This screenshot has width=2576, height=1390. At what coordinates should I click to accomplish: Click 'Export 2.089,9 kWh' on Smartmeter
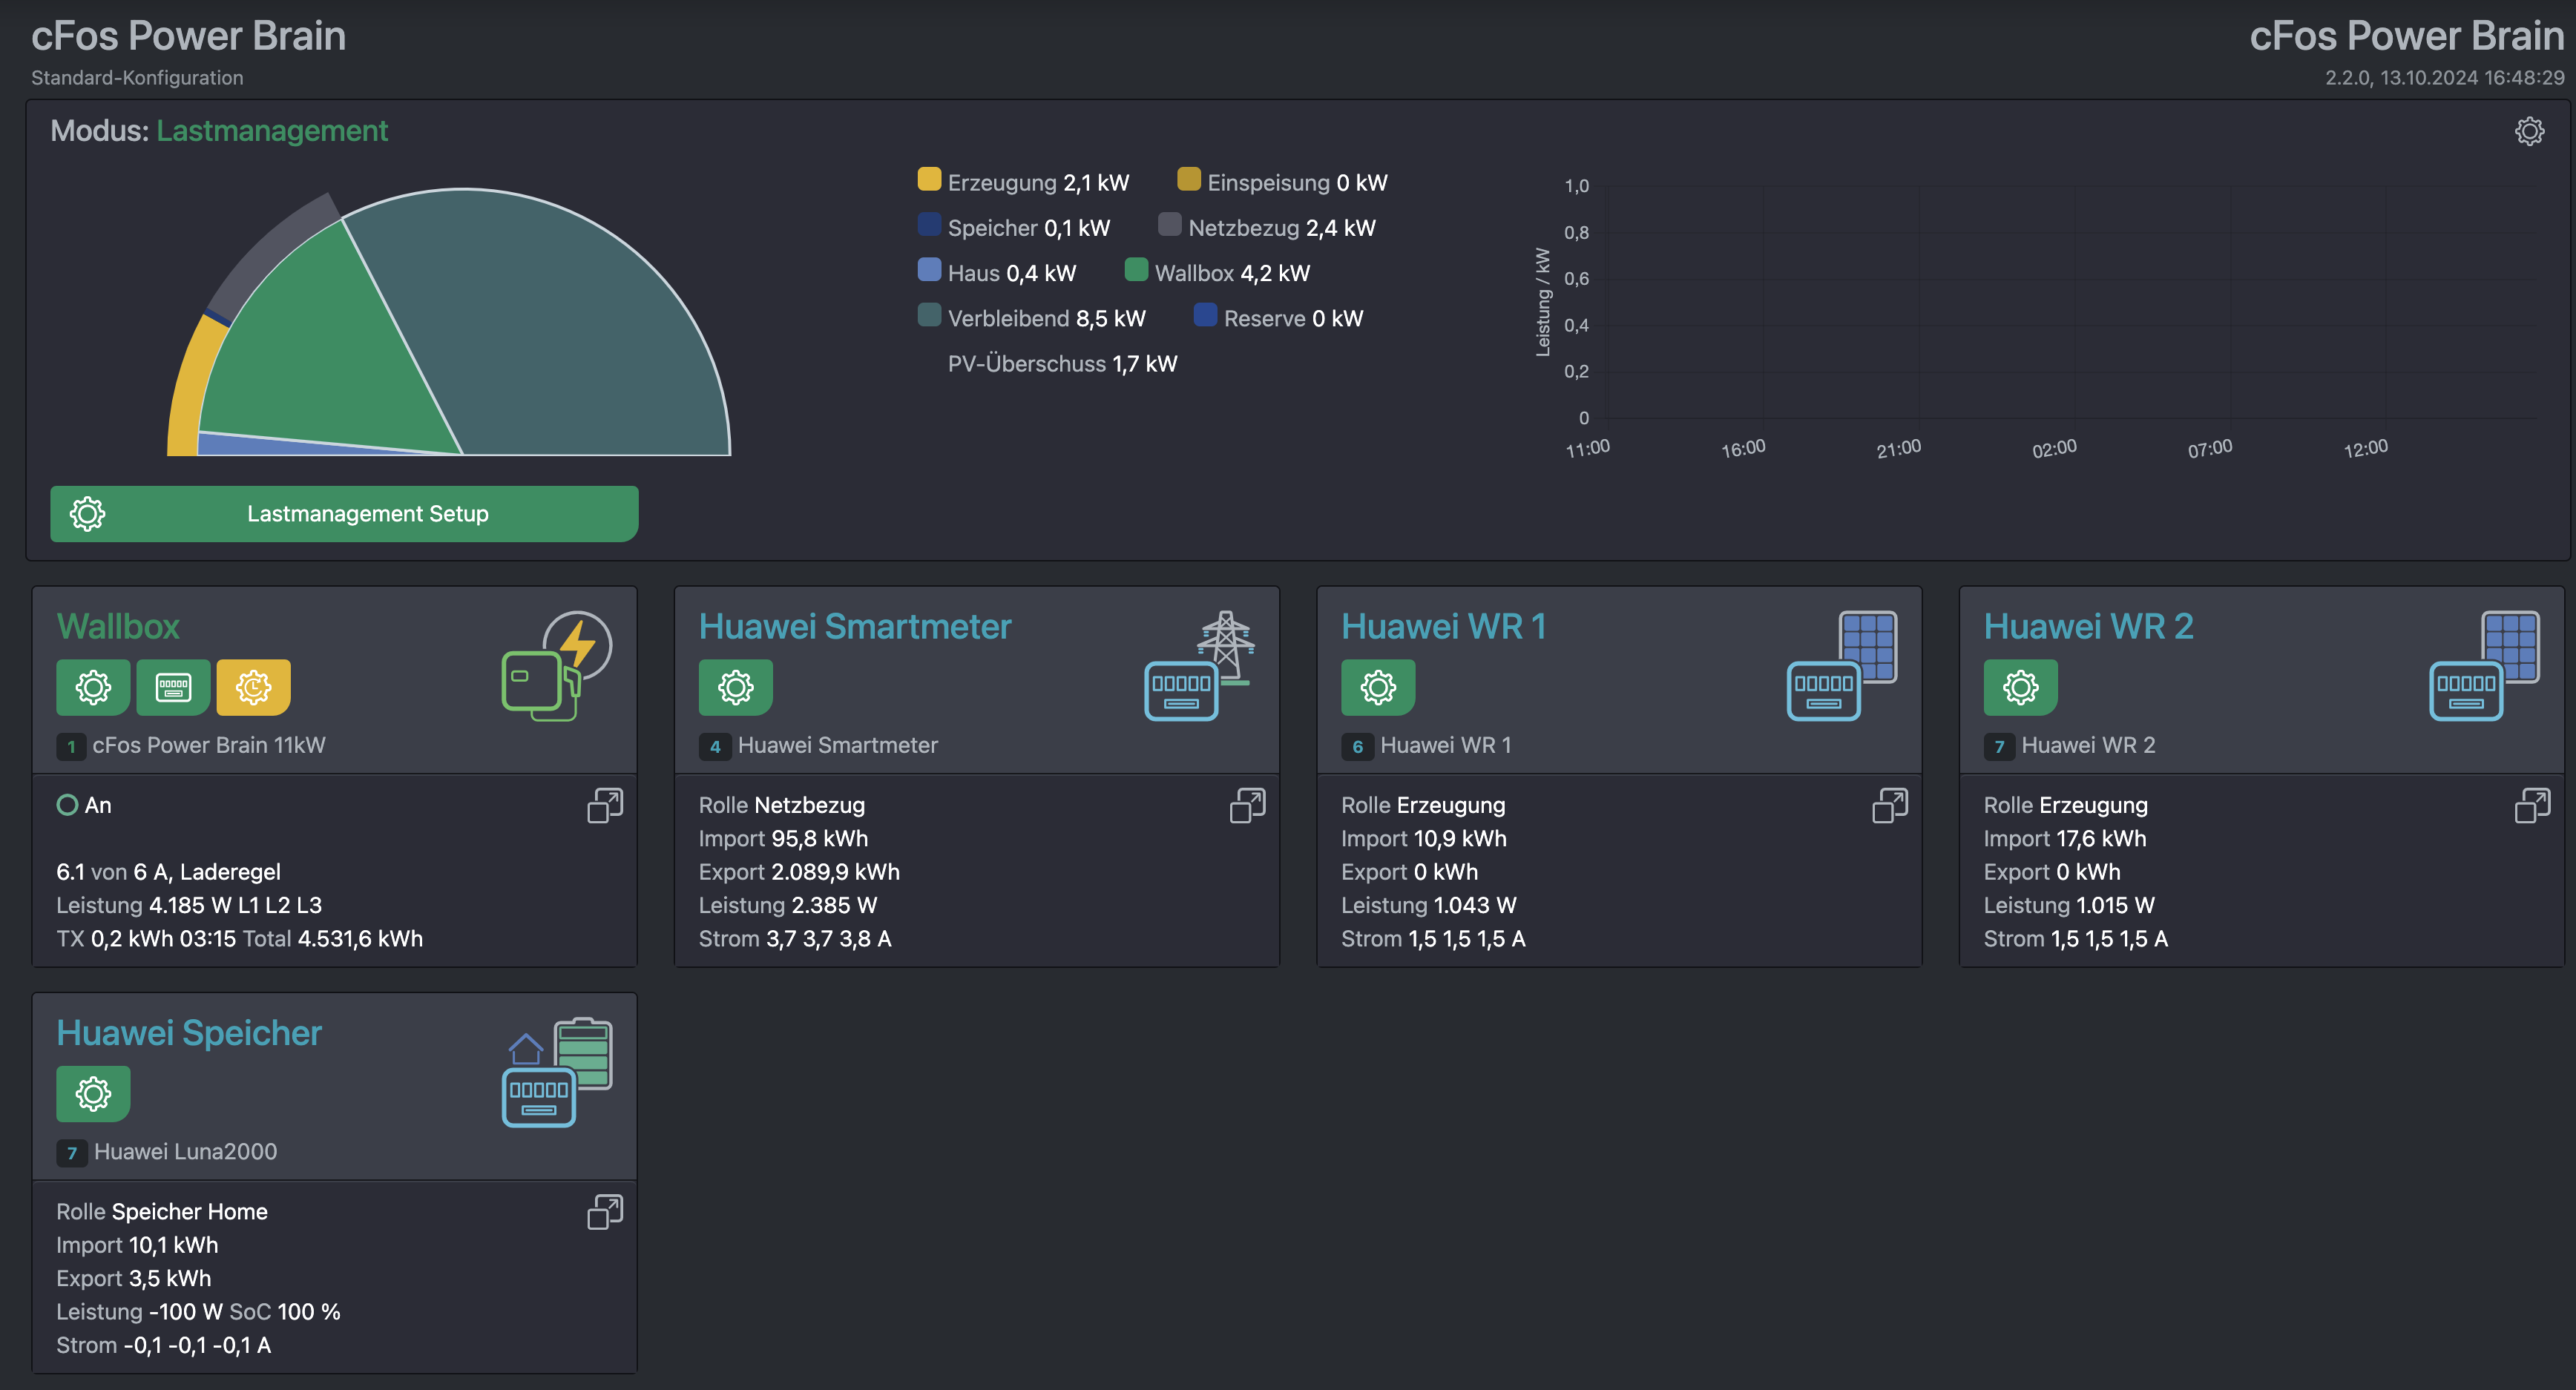click(799, 872)
